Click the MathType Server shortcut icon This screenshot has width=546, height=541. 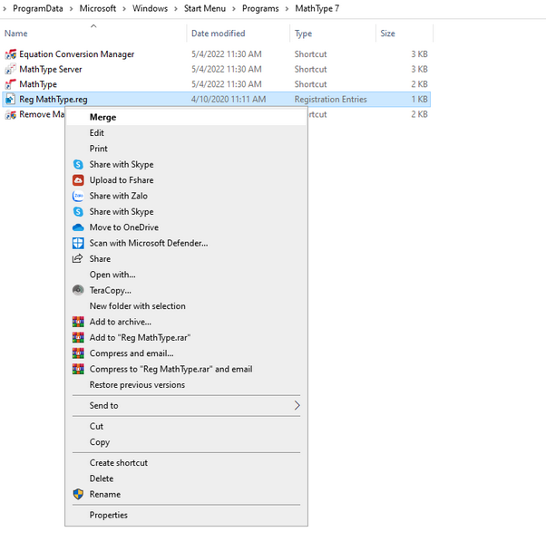(10, 70)
